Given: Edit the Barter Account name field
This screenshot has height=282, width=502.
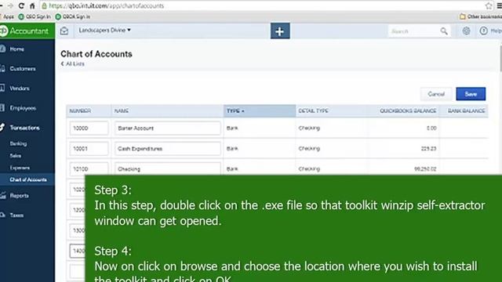Looking at the screenshot, I should point(167,128).
